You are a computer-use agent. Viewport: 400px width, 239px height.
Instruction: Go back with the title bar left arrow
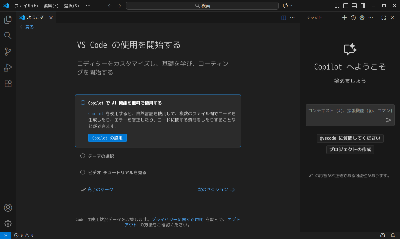pos(110,6)
